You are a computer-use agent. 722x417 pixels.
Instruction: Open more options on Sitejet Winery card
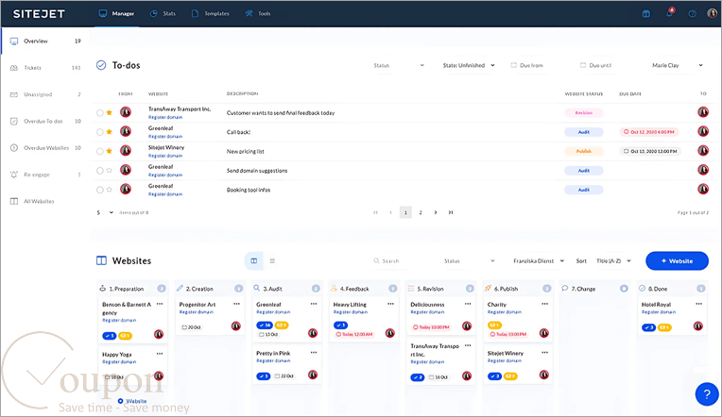pyautogui.click(x=544, y=353)
